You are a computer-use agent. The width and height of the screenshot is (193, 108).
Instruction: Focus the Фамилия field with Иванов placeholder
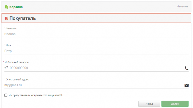95,34
